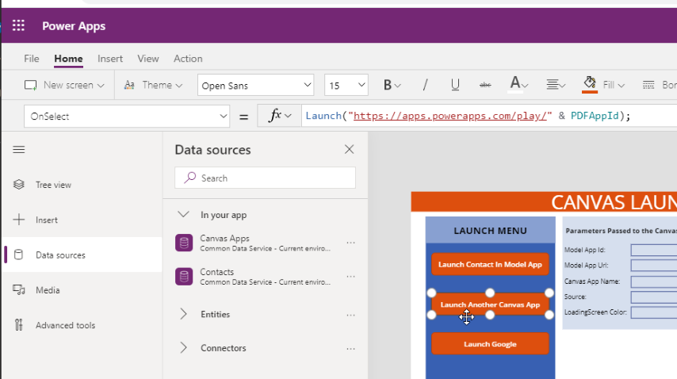Click the Fill paint bucket icon

pos(590,84)
